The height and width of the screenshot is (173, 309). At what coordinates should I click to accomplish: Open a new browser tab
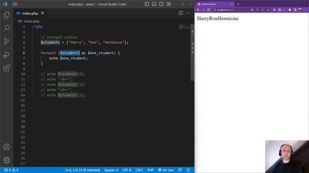tap(238, 4)
